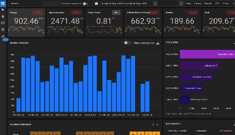Click the first blue bar for Mon 6th Jun
The image size is (235, 135).
pyautogui.click(x=18, y=105)
